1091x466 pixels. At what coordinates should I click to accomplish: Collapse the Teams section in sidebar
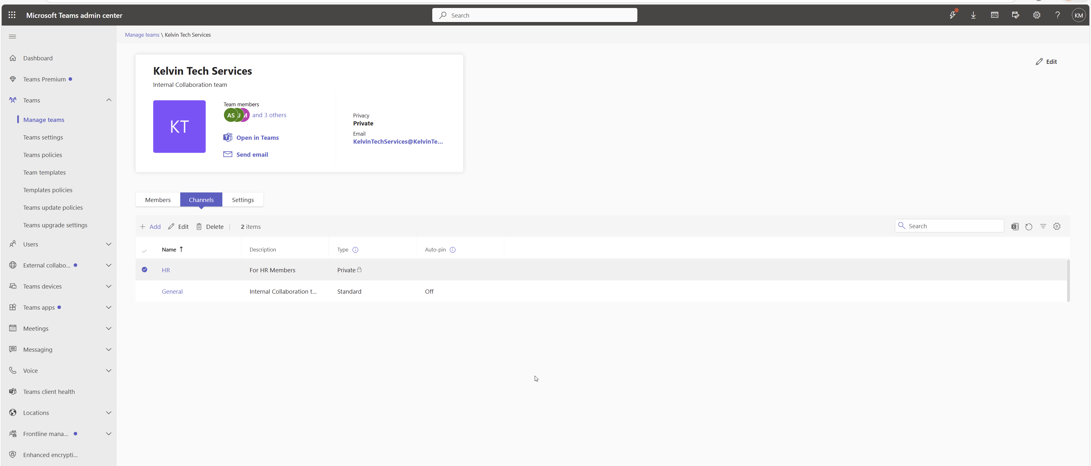(x=108, y=100)
